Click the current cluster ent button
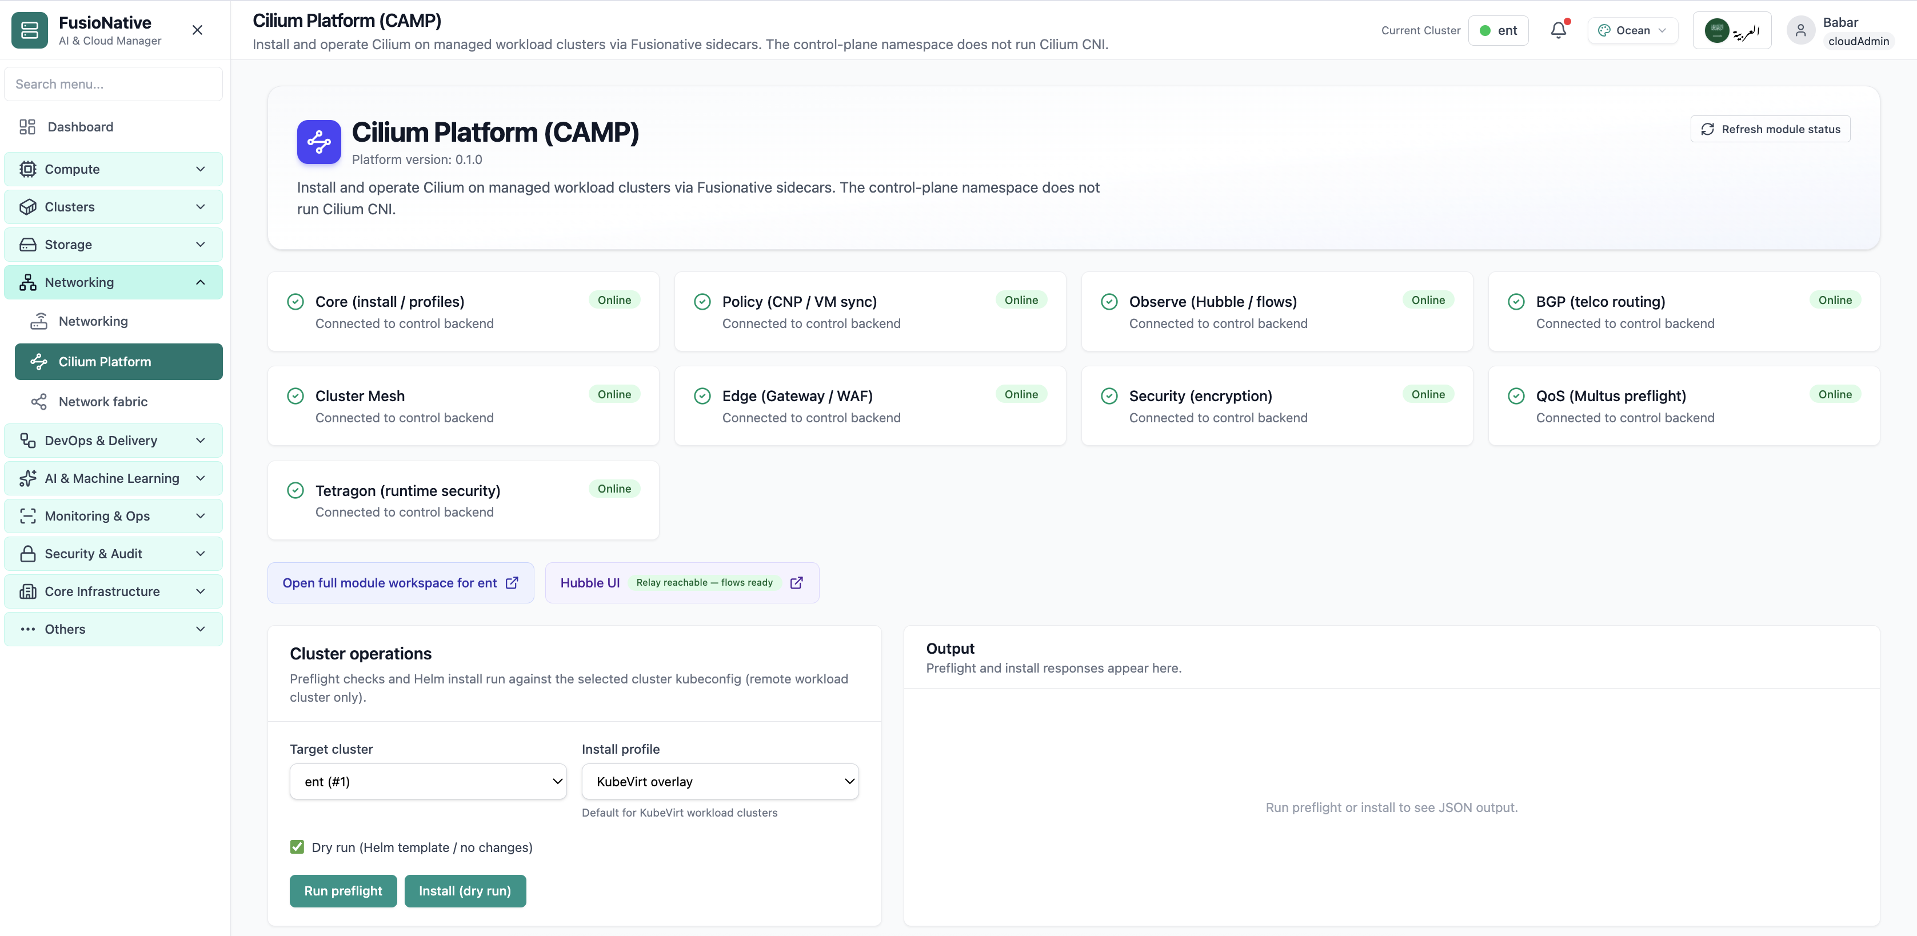1917x936 pixels. 1498,30
